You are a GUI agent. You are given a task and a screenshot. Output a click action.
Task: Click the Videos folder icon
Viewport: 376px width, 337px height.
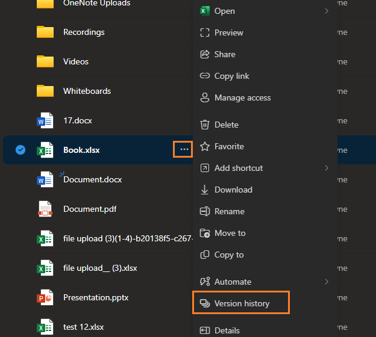[x=45, y=61]
